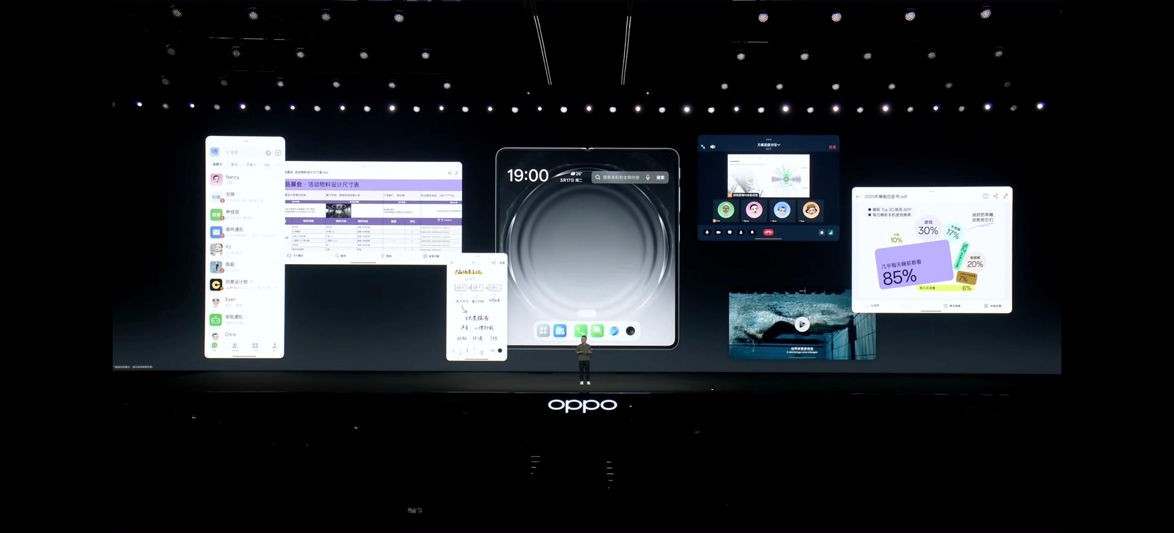Switch to contacts tab in chat app
Screen dimensions: 1174x533
point(235,346)
